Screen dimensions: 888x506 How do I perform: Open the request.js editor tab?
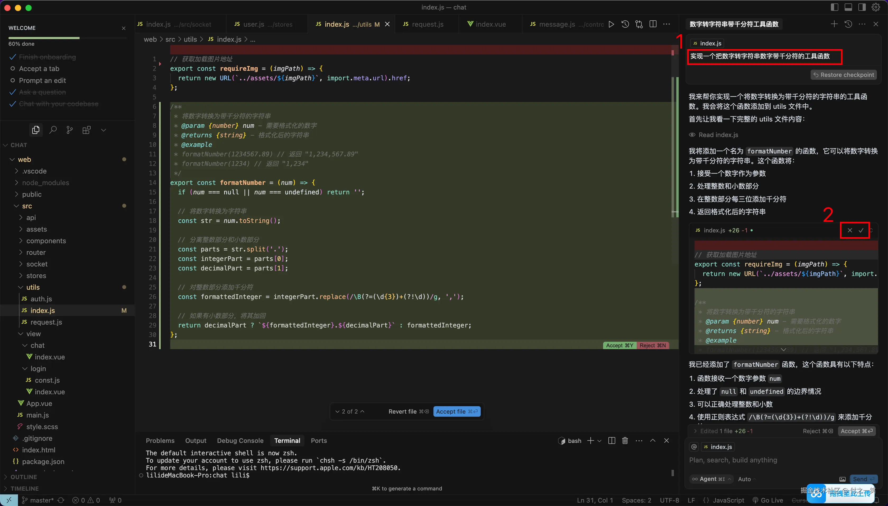tap(427, 24)
